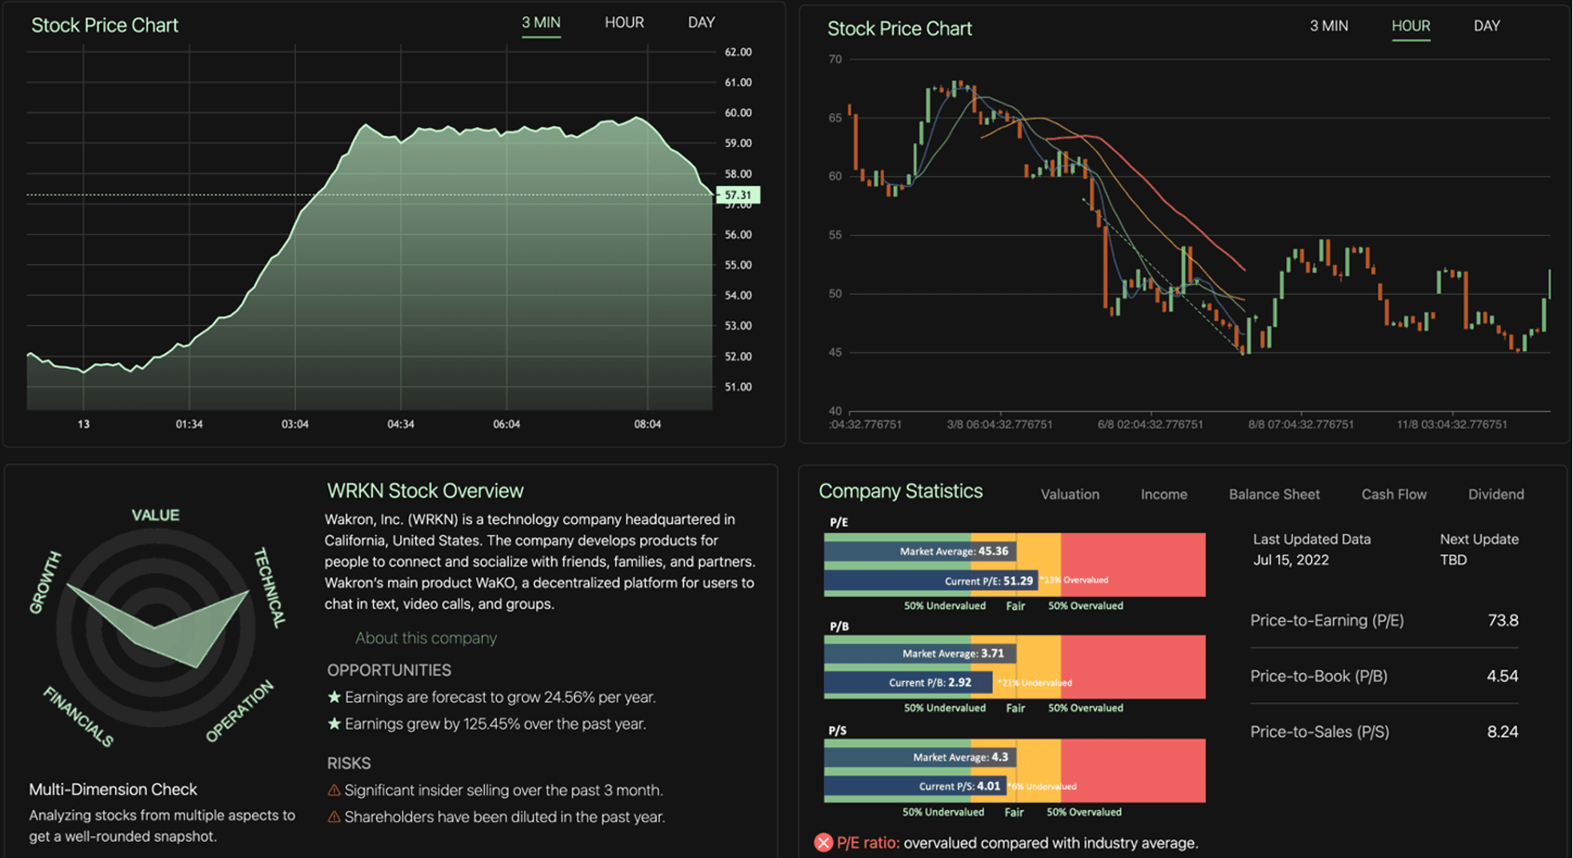Screen dimensions: 1573x858
Task: Open the Cash Flow tab
Action: pos(1394,495)
